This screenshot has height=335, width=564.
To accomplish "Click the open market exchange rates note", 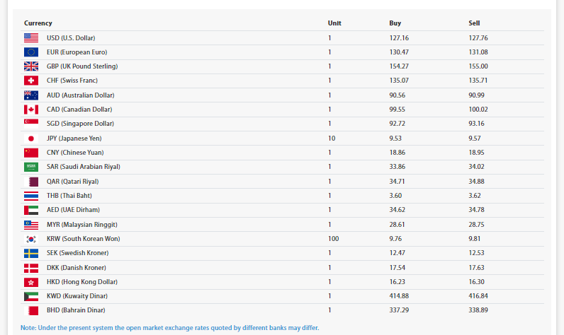I will (170, 328).
